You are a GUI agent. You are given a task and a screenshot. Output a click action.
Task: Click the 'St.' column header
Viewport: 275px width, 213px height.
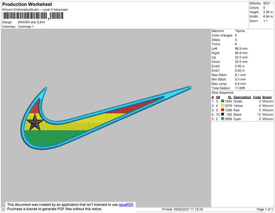point(230,97)
